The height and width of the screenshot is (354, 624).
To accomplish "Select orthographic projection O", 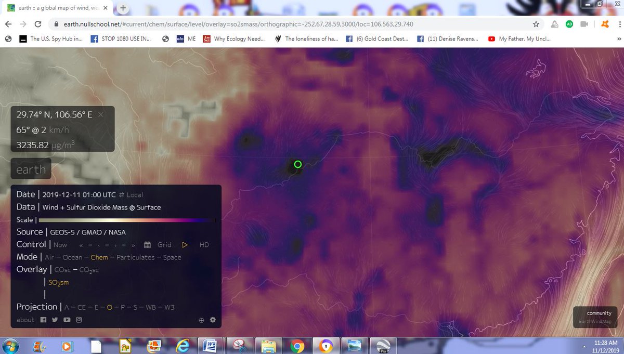I will tap(110, 307).
